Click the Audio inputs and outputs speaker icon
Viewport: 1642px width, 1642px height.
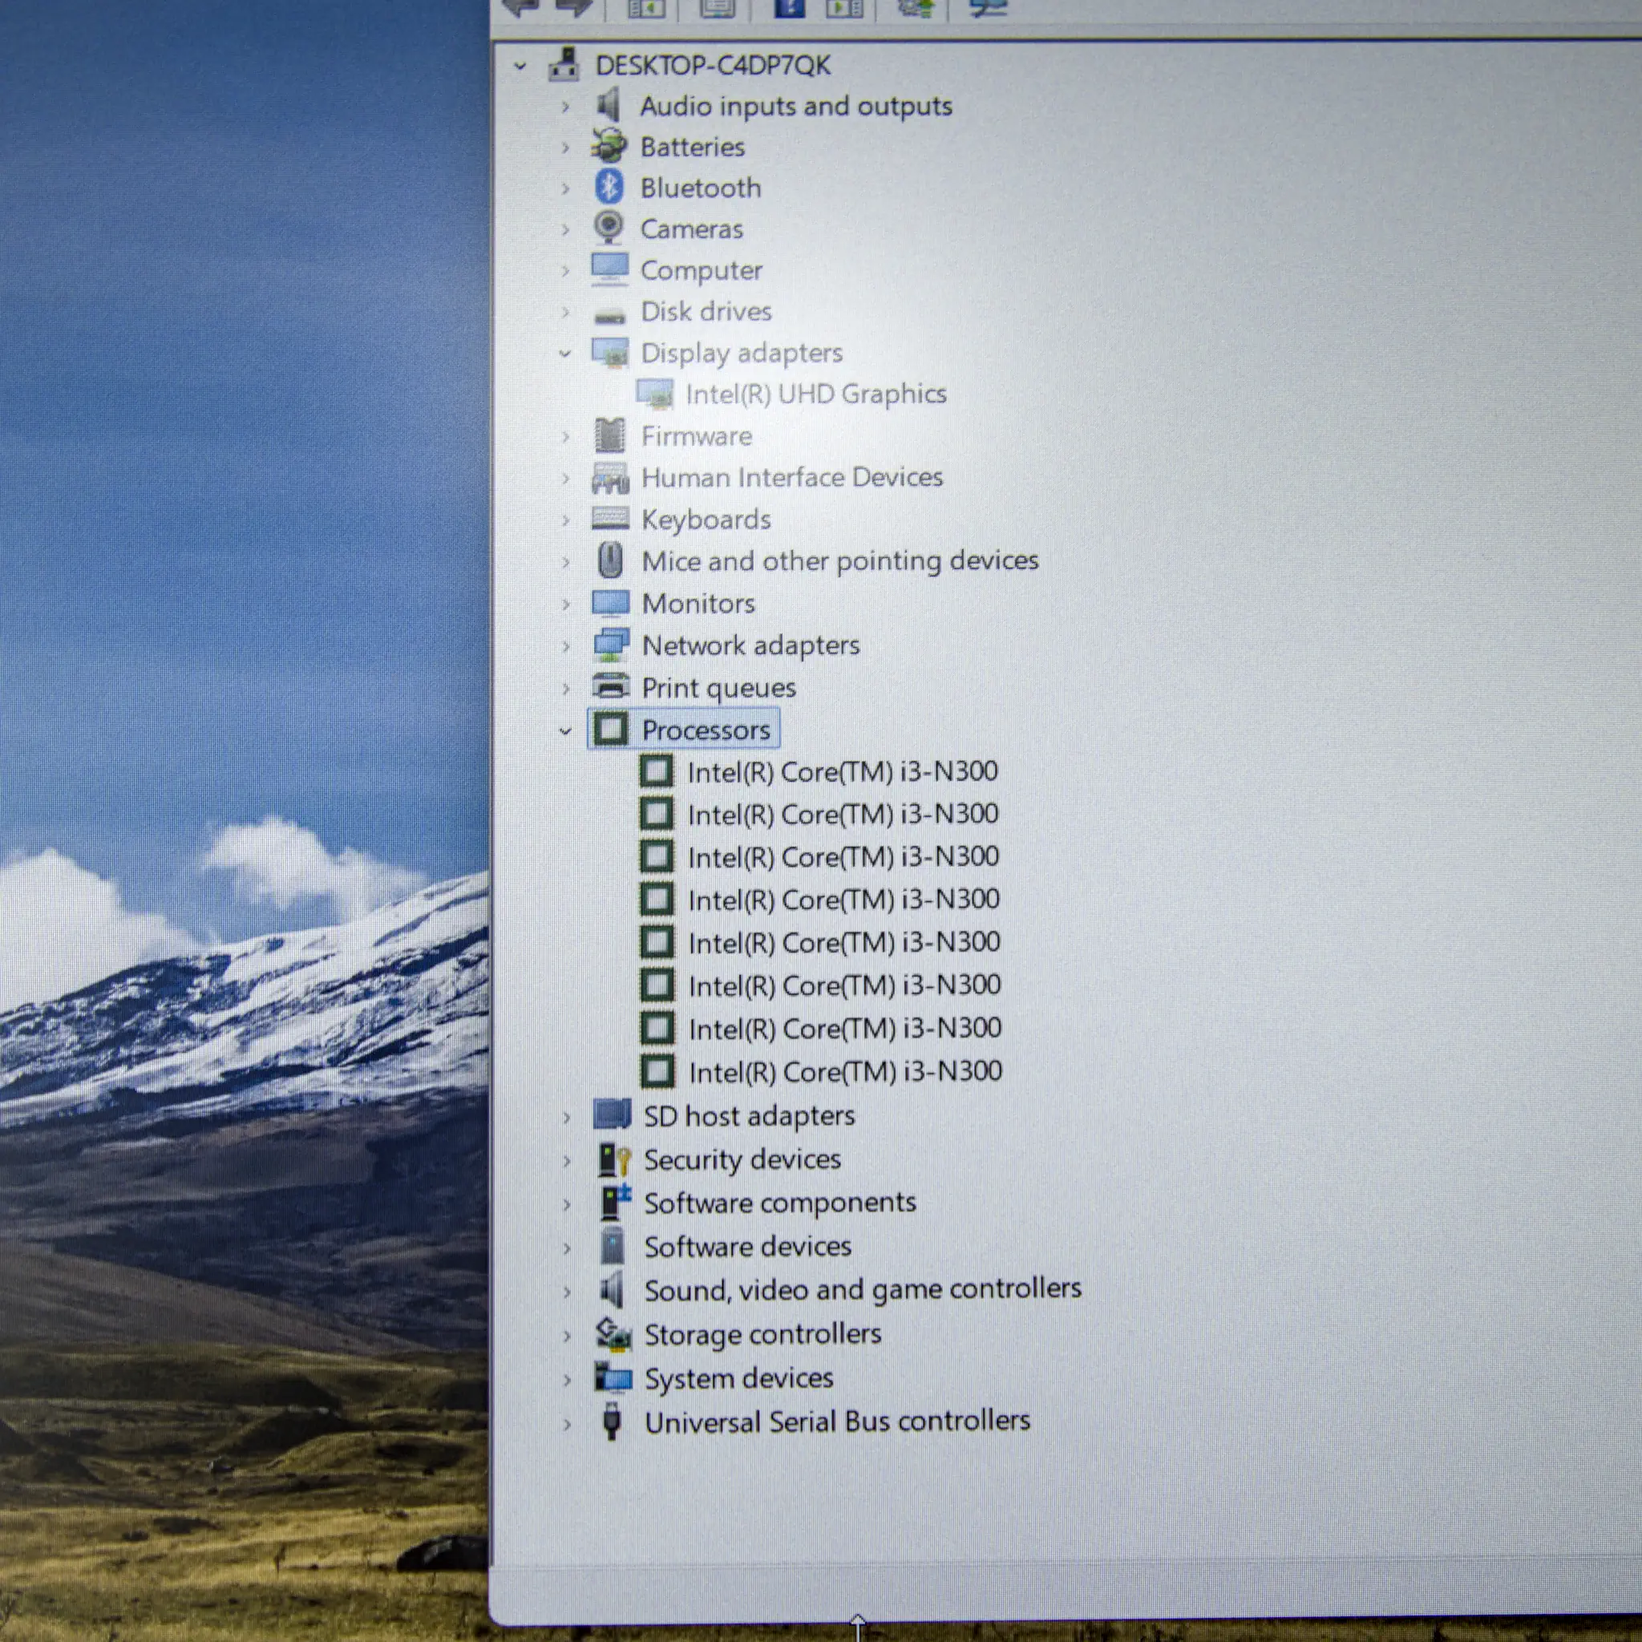pyautogui.click(x=609, y=105)
